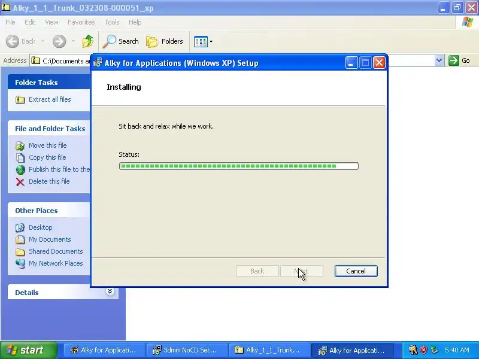Click the red X delete icon
This screenshot has height=359, width=479.
pos(20,182)
